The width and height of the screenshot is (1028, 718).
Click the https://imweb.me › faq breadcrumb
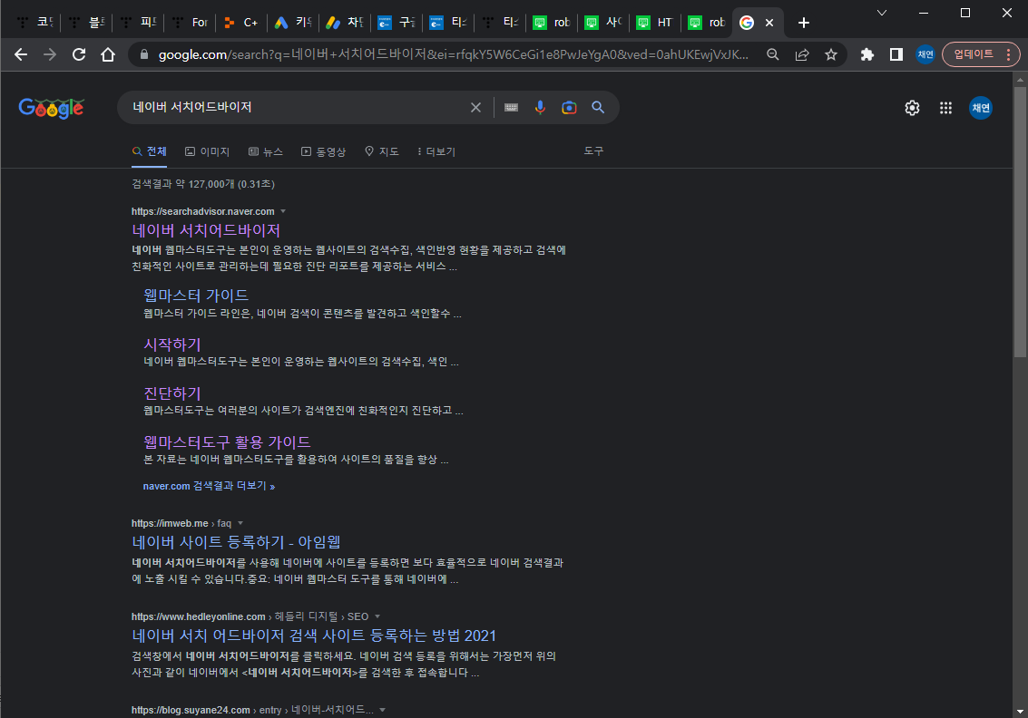coord(181,523)
